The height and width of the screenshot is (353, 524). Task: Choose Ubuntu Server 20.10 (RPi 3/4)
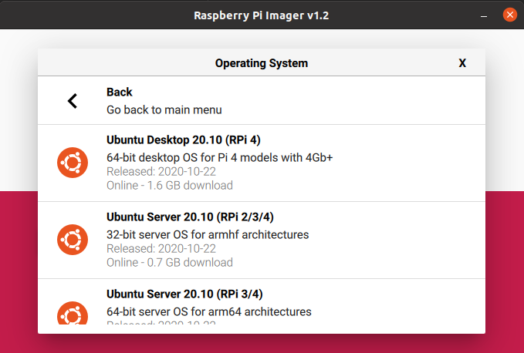coord(262,302)
